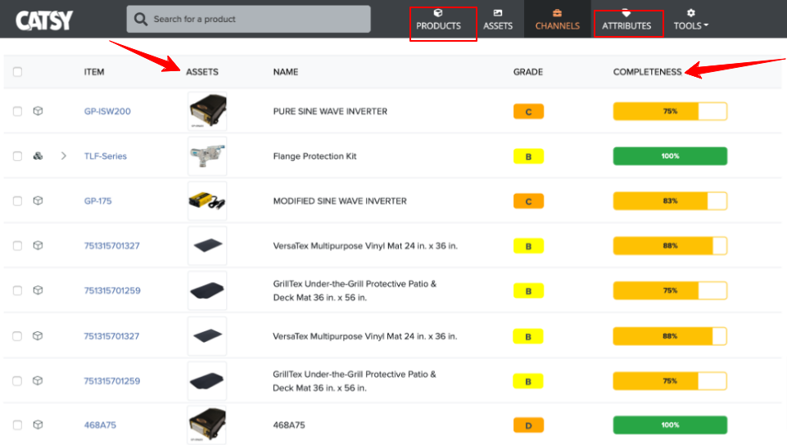
Task: Click the Search for a product field
Action: [x=248, y=19]
